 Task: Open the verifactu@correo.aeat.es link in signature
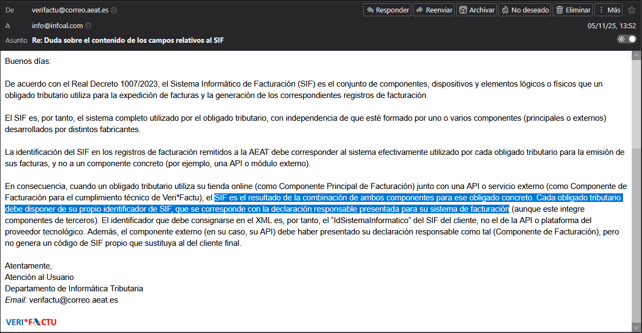[x=74, y=299]
